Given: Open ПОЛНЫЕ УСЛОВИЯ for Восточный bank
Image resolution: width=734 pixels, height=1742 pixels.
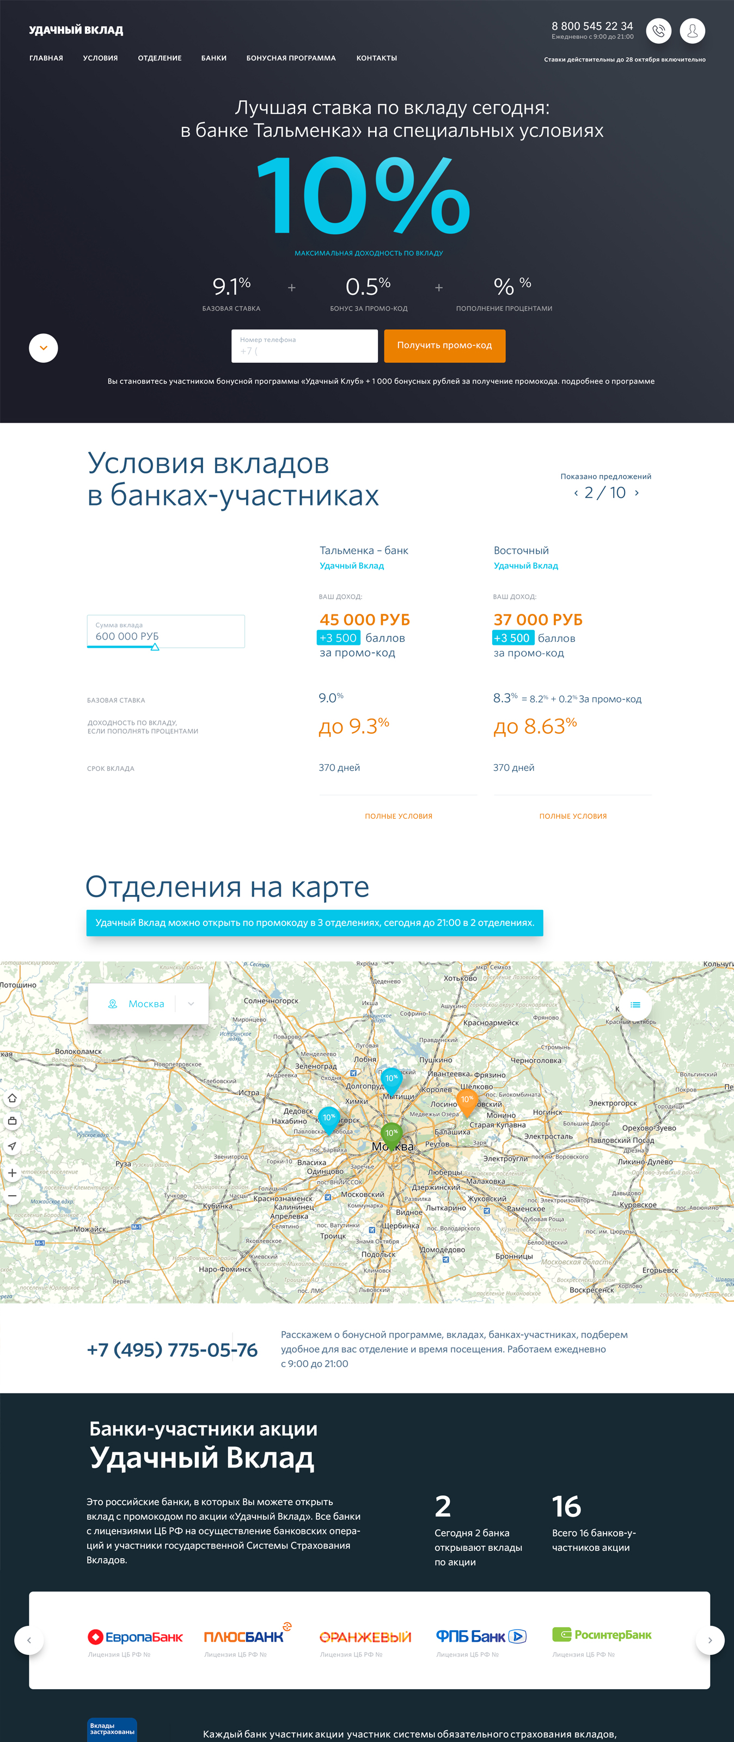Looking at the screenshot, I should [573, 816].
